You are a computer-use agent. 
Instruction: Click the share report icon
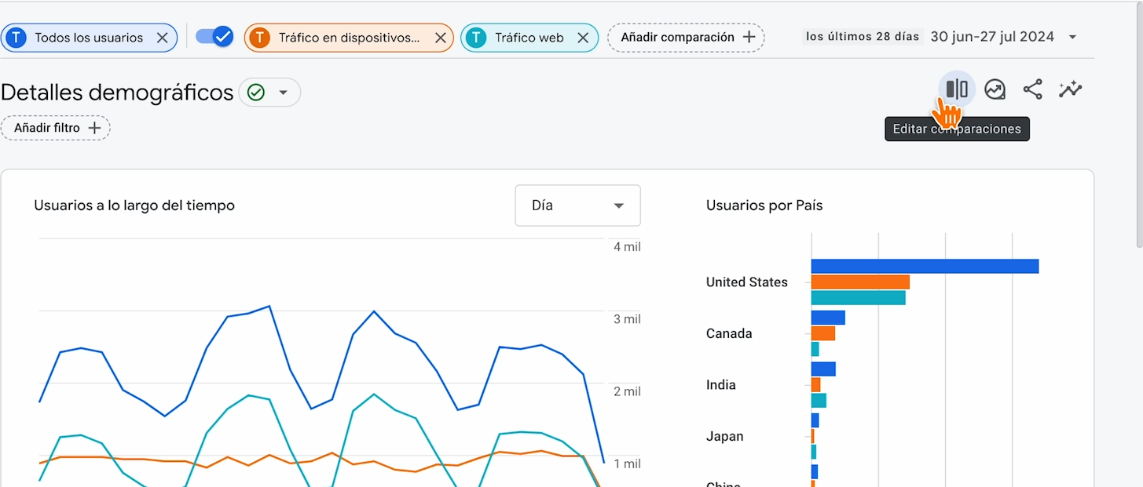point(1032,89)
